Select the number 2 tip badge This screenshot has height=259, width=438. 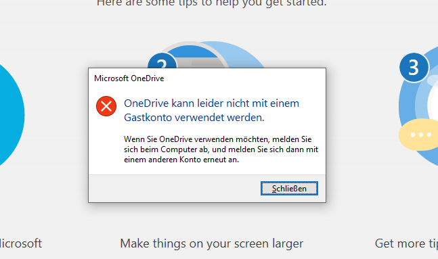pos(162,62)
